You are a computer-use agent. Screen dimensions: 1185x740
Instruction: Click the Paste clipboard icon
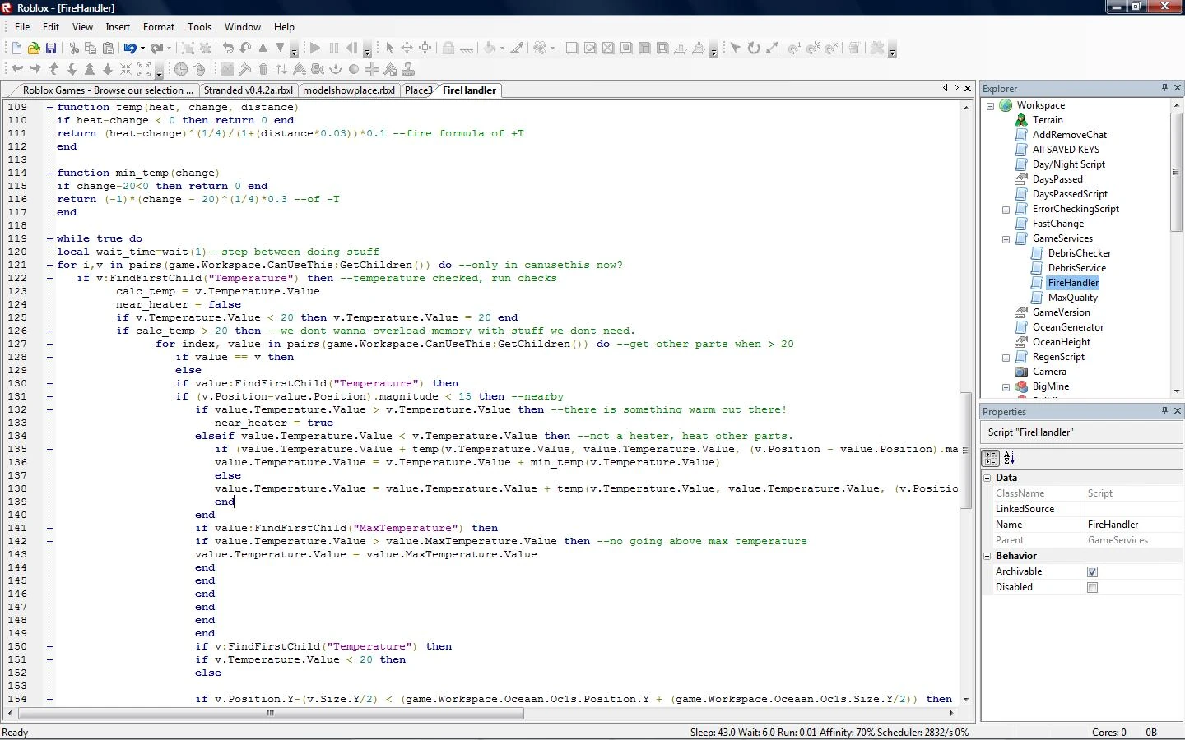coord(108,49)
